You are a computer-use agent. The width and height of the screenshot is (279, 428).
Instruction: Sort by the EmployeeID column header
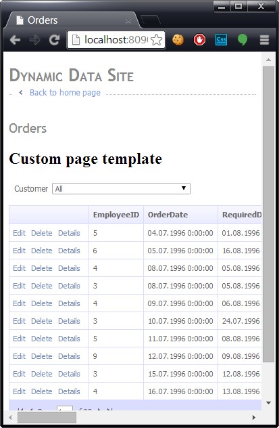(116, 215)
